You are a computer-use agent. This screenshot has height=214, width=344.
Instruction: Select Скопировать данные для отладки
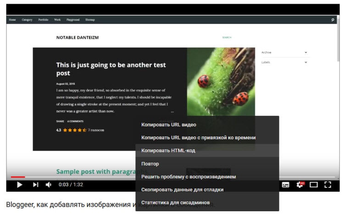(x=207, y=190)
